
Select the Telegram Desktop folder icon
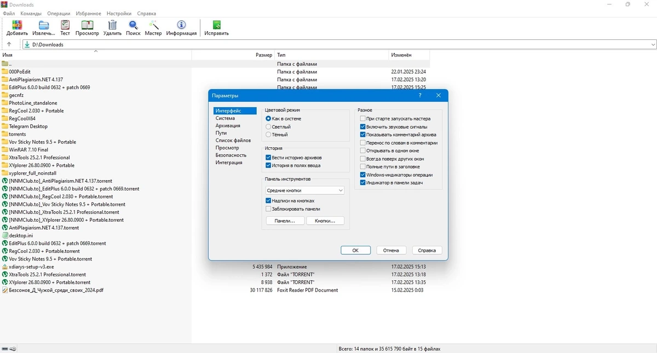pos(5,126)
